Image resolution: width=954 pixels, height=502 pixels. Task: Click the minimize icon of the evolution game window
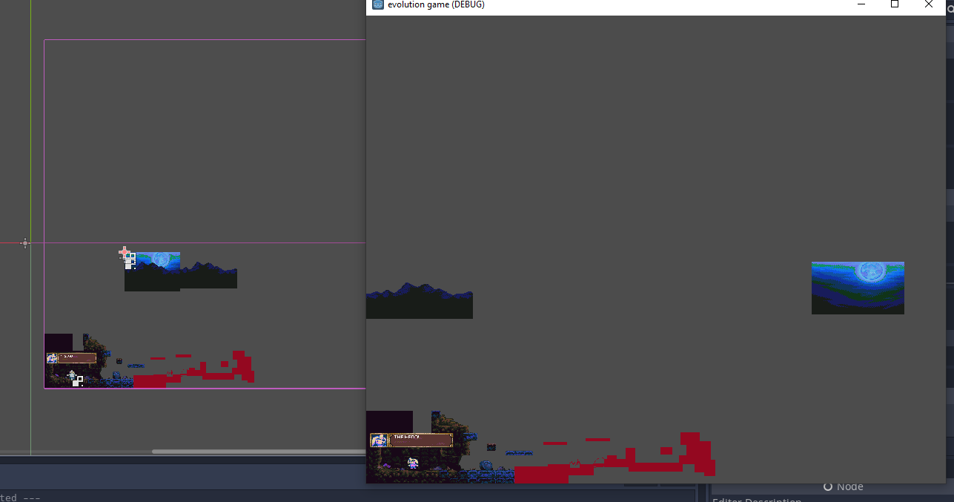click(861, 4)
